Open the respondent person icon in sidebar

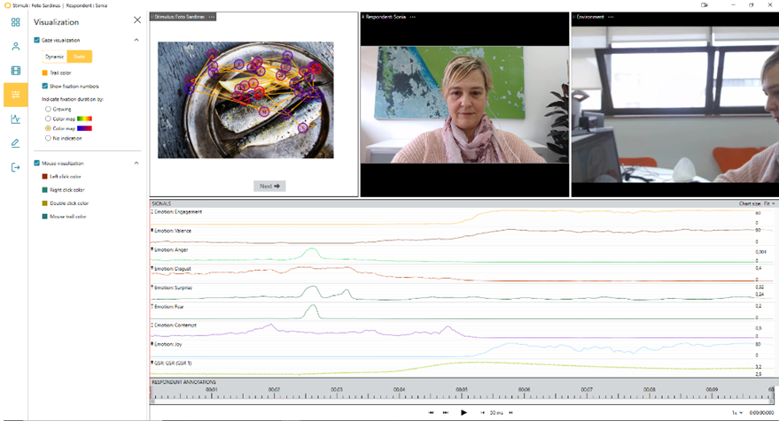click(x=15, y=46)
